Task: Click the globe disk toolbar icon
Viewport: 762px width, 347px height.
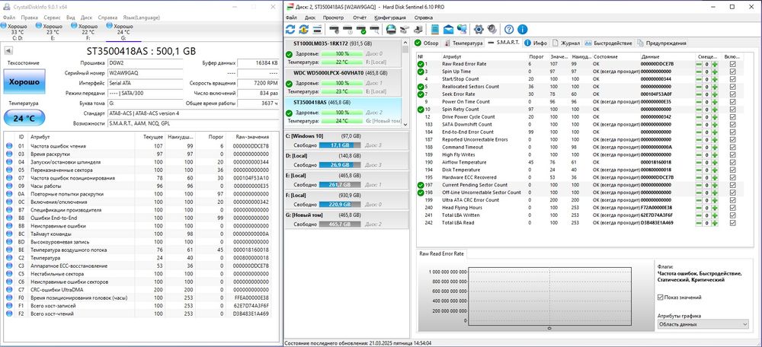Action: 391,29
